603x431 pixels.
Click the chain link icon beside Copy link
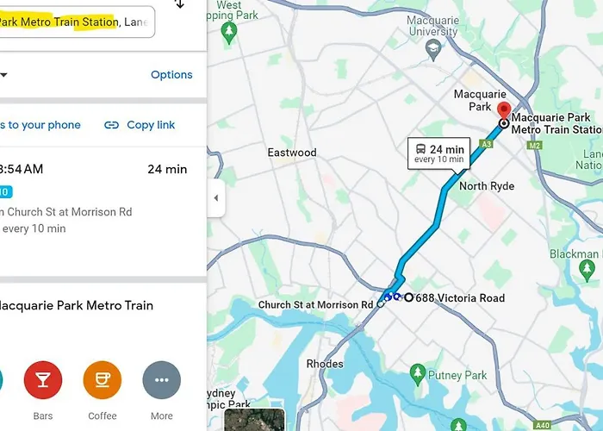[111, 125]
